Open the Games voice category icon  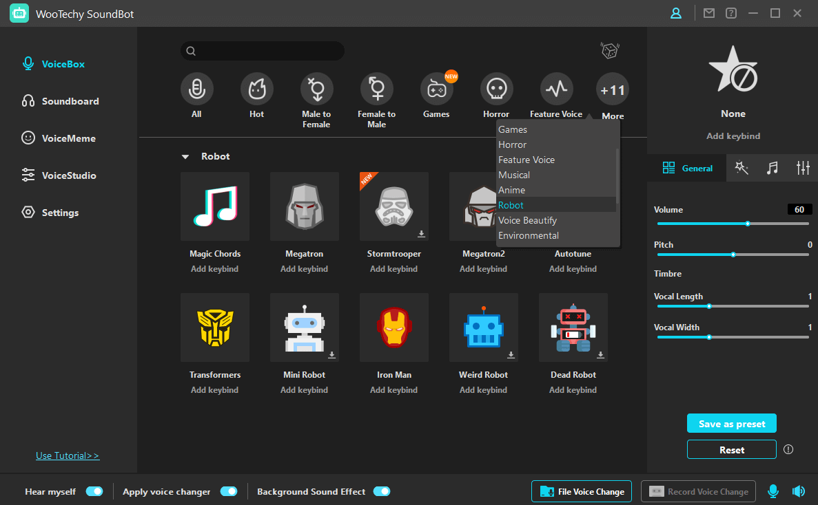pos(437,89)
